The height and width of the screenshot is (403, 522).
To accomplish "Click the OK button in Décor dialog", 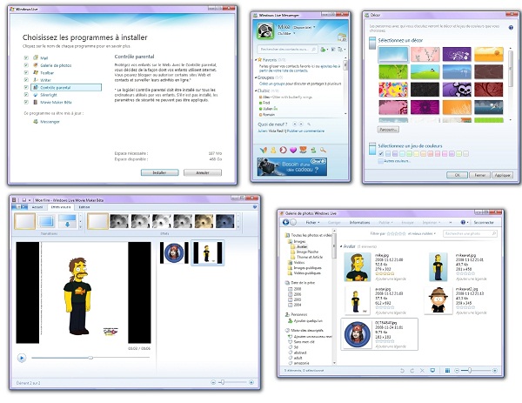I will 457,175.
